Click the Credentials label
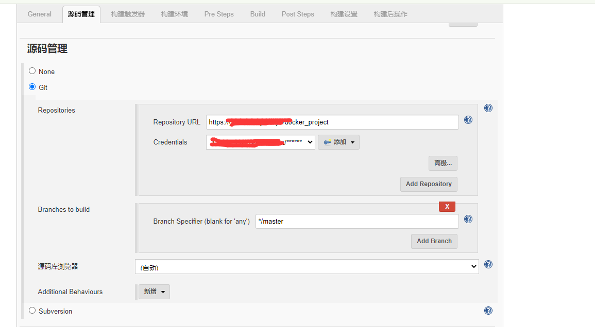Screen dimensions: 595x327 (x=170, y=142)
